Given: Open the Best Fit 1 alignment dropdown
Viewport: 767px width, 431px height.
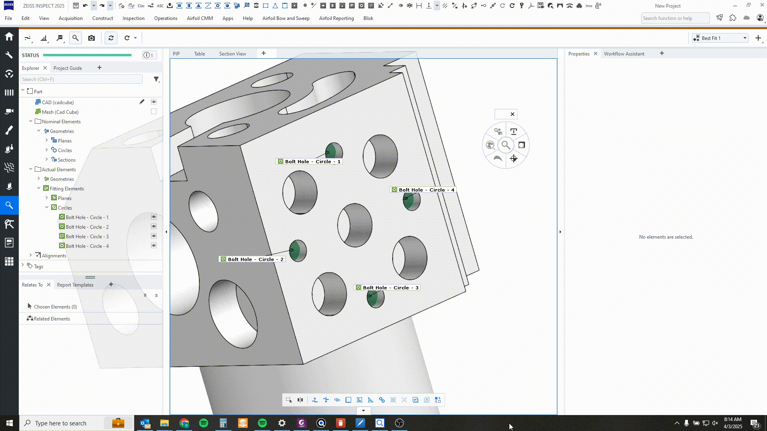Looking at the screenshot, I should 745,38.
